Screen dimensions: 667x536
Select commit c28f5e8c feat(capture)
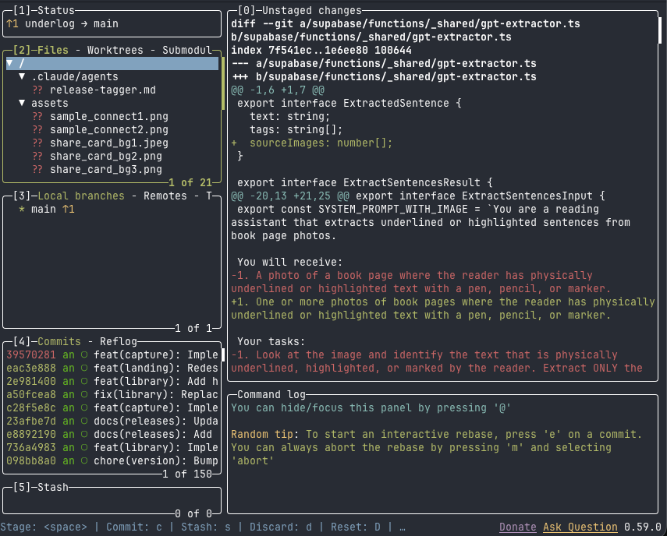(x=112, y=407)
